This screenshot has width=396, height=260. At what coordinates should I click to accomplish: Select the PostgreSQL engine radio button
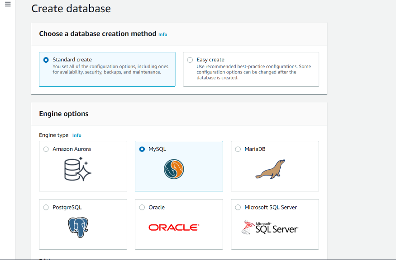coord(46,207)
